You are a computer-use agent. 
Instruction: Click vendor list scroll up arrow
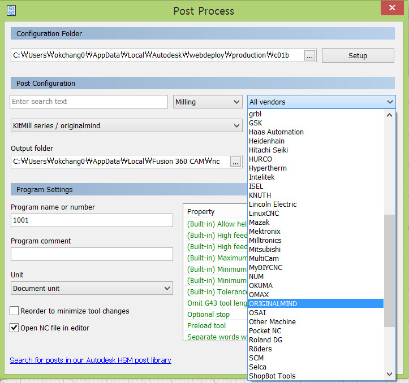[x=389, y=115]
